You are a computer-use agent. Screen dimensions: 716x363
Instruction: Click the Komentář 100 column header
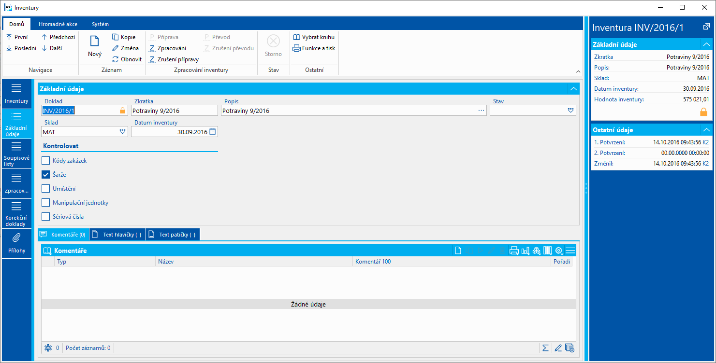pyautogui.click(x=452, y=262)
